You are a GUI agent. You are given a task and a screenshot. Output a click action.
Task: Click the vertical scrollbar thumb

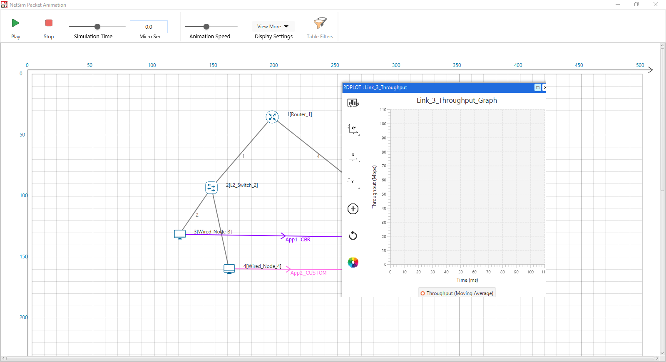click(662, 120)
